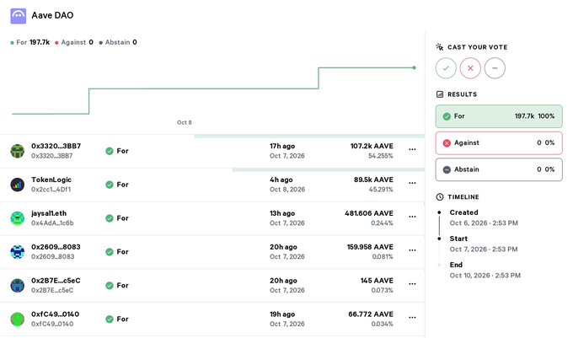Image resolution: width=573 pixels, height=338 pixels.
Task: Click the Cast Your Vote cursor icon
Action: 440,46
